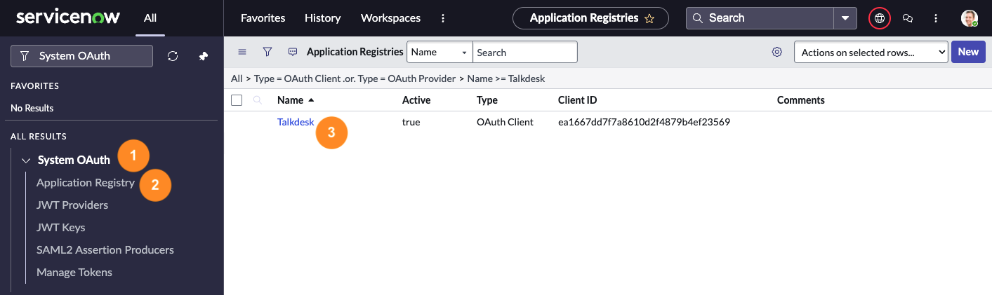Click the All breadcrumb
The image size is (992, 295).
tap(237, 78)
